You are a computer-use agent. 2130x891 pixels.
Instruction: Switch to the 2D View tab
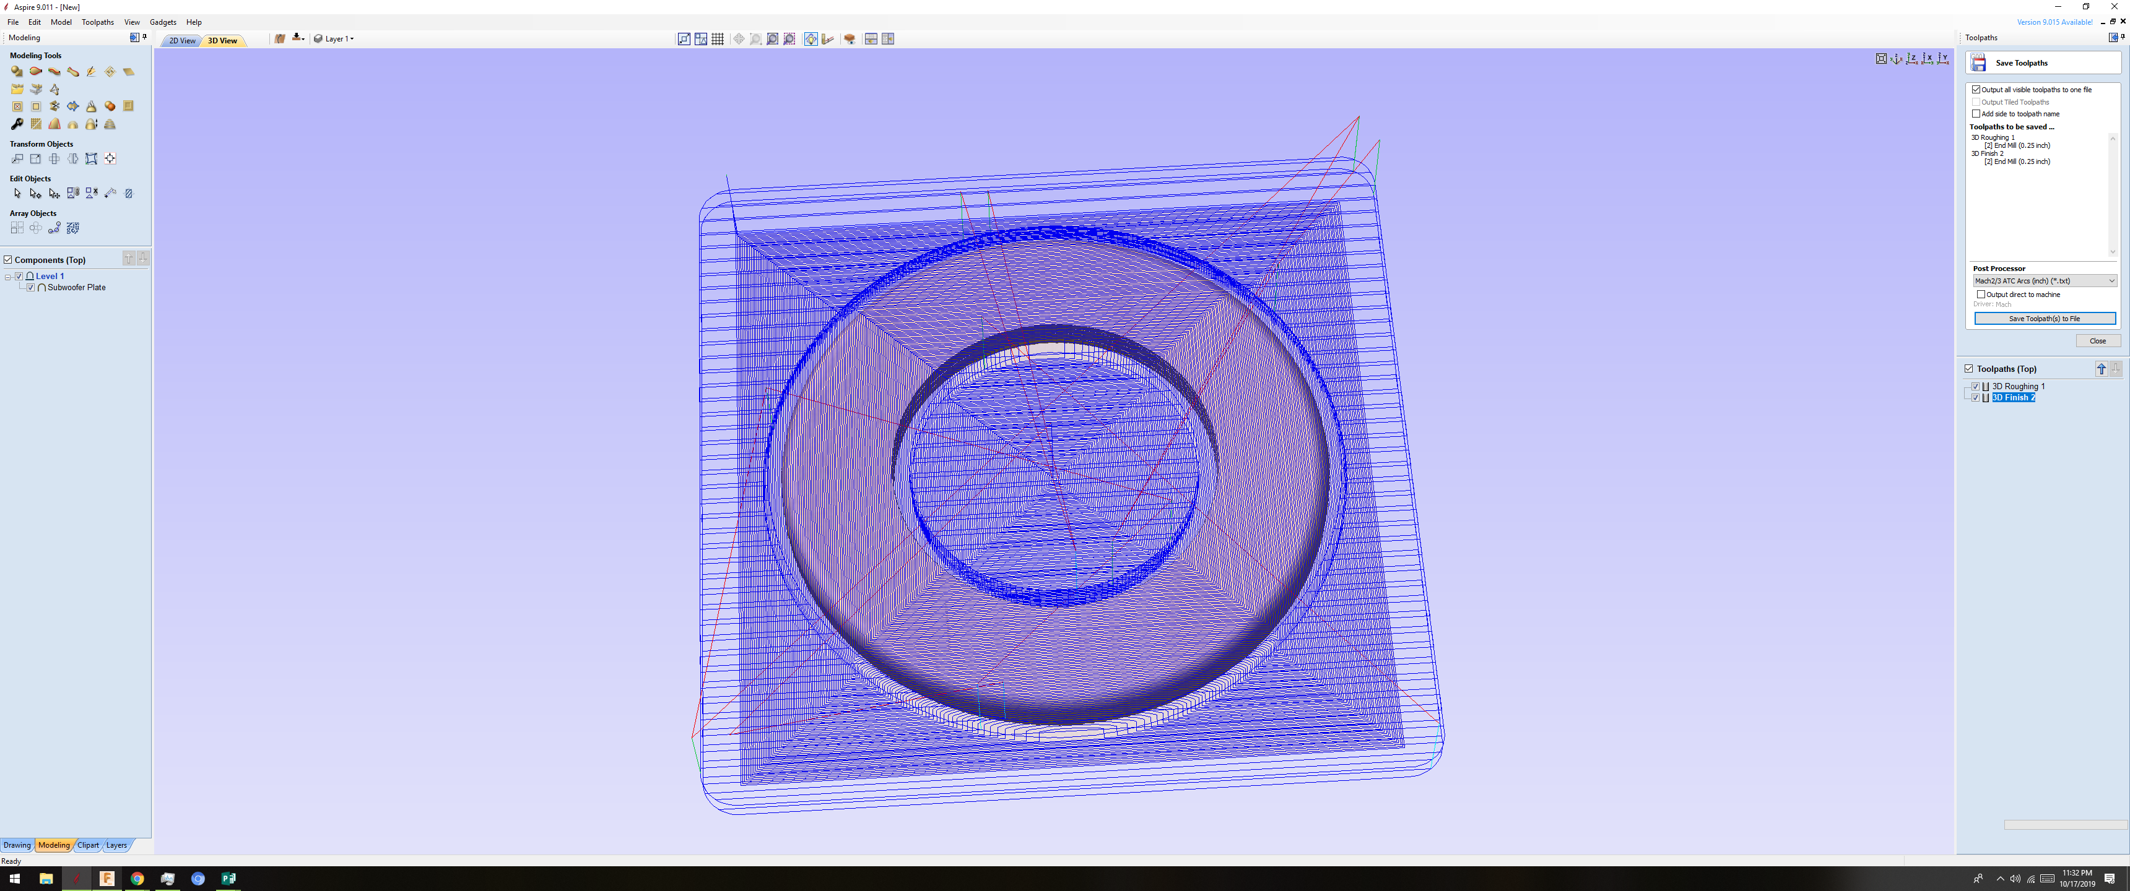pyautogui.click(x=182, y=40)
